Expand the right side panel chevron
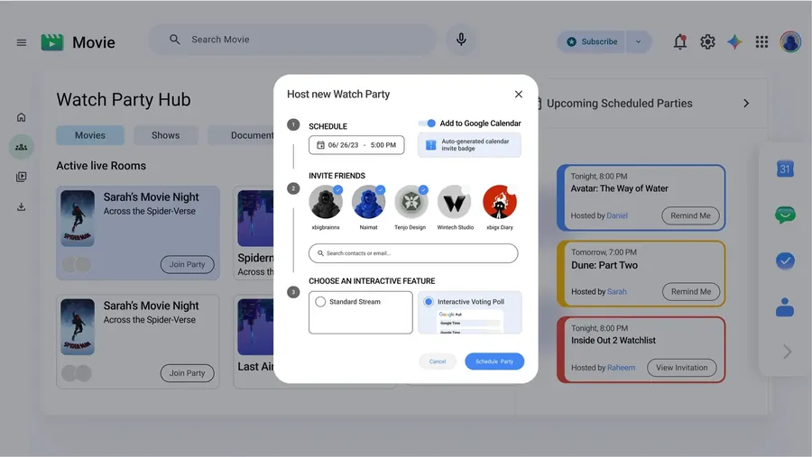This screenshot has height=457, width=812. tap(787, 352)
